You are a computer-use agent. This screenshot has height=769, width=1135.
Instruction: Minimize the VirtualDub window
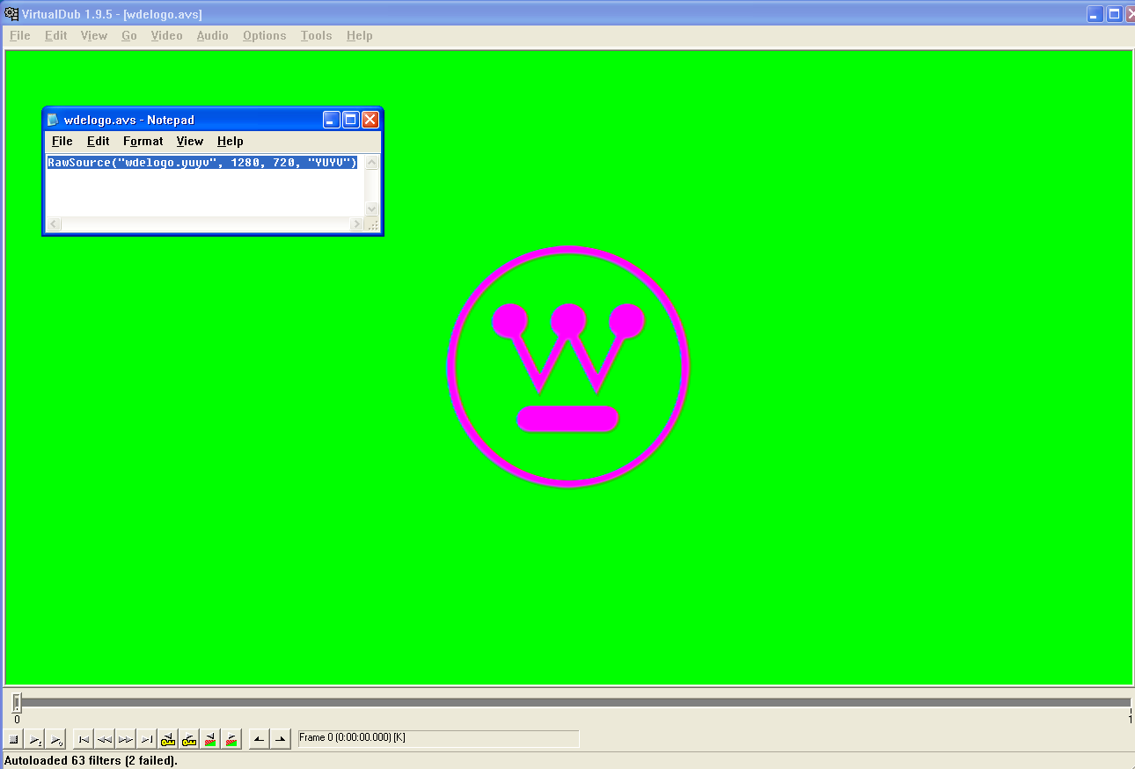pyautogui.click(x=1095, y=14)
